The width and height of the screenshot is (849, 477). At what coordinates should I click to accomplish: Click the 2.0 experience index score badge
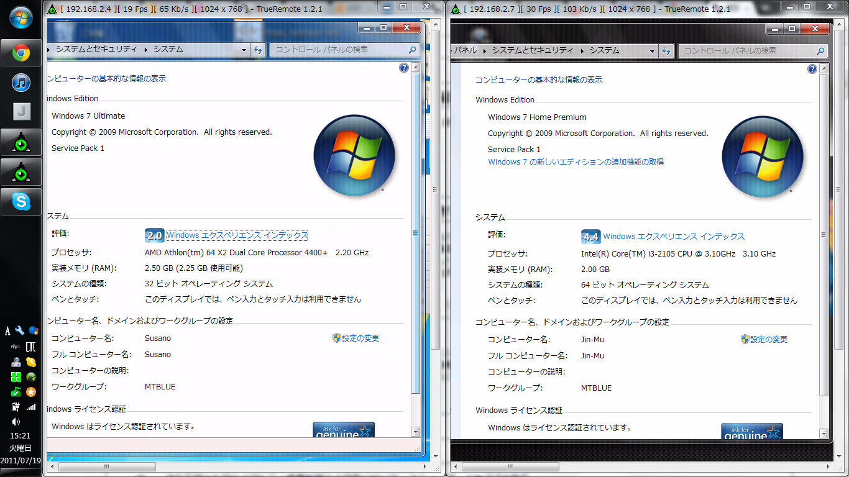point(154,235)
